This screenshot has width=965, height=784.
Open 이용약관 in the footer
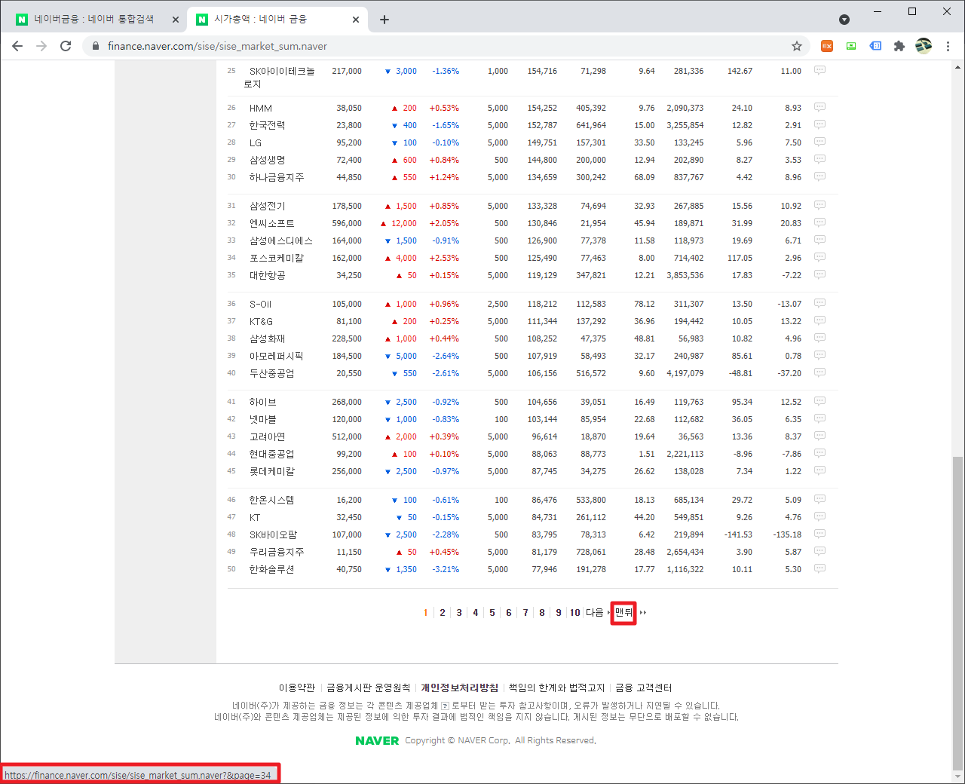297,688
